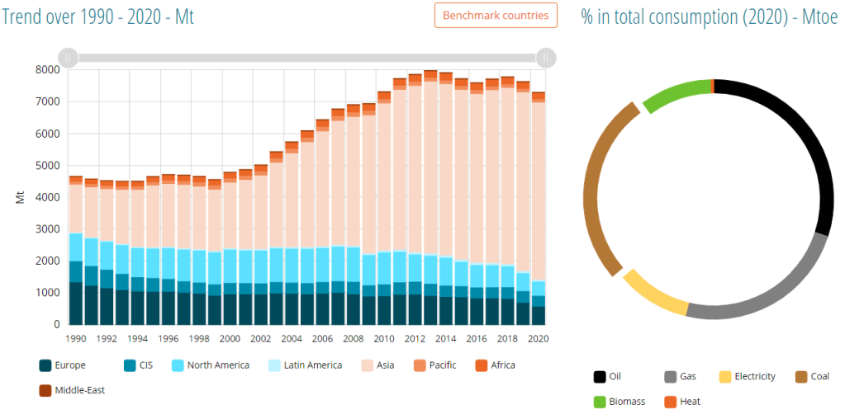Image resolution: width=845 pixels, height=414 pixels.
Task: Grab the left range slider handle
Action: 68,58
